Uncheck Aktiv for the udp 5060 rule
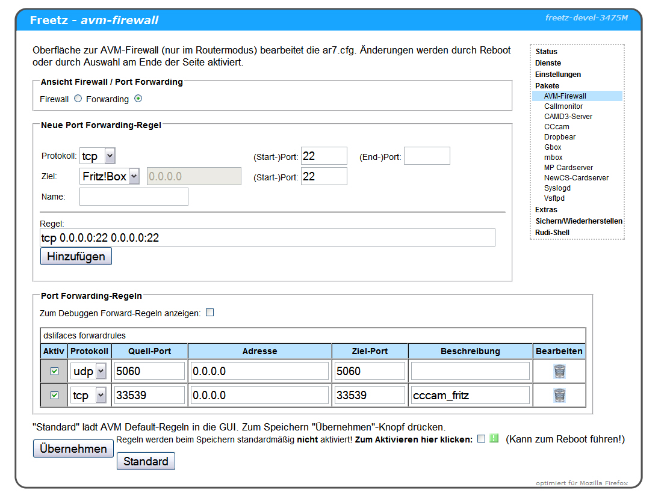667x496 pixels. tap(54, 372)
